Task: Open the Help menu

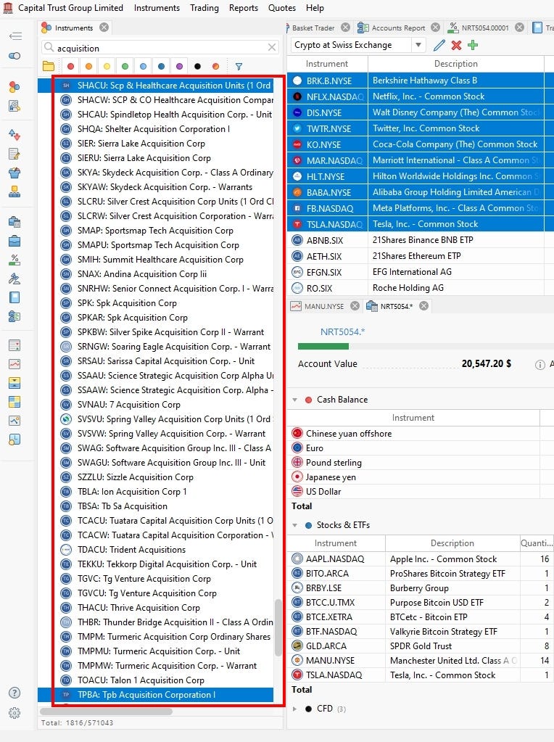Action: [315, 8]
